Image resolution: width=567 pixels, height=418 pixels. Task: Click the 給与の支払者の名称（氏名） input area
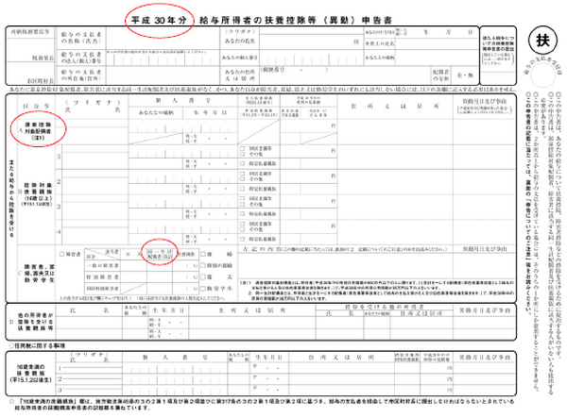pyautogui.click(x=163, y=38)
